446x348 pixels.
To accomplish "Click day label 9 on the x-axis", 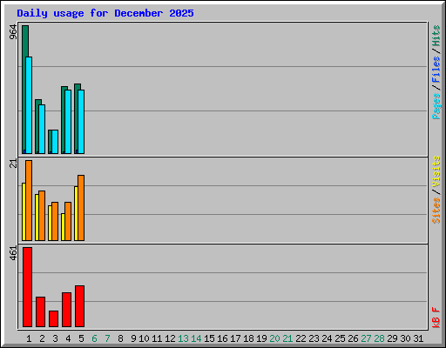I will pyautogui.click(x=133, y=338).
